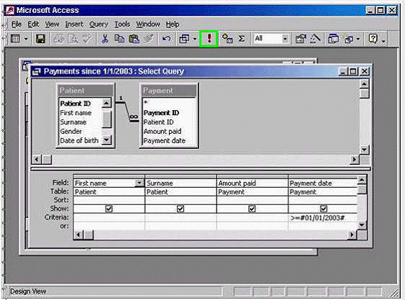Click the Surname field cell in grid
The width and height of the screenshot is (405, 300).
tap(181, 183)
